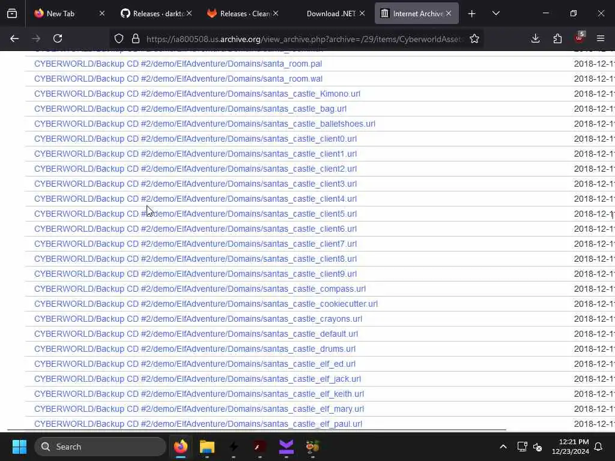Open network status tray icon
The image size is (615, 461).
(x=522, y=447)
